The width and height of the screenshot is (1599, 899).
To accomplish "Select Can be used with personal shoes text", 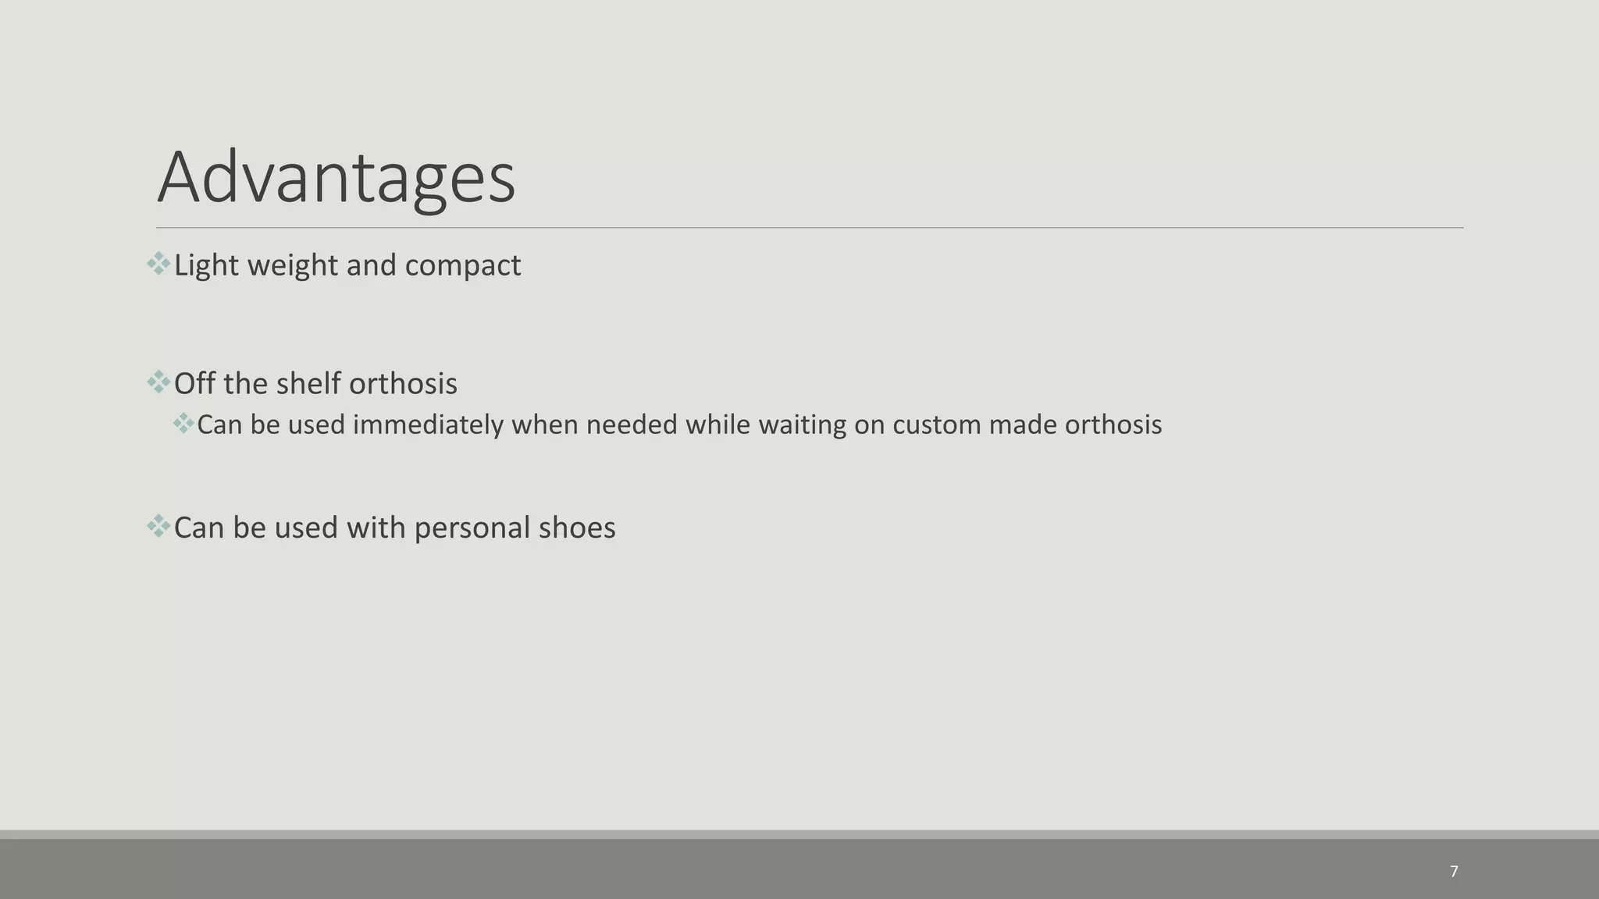I will [x=394, y=528].
